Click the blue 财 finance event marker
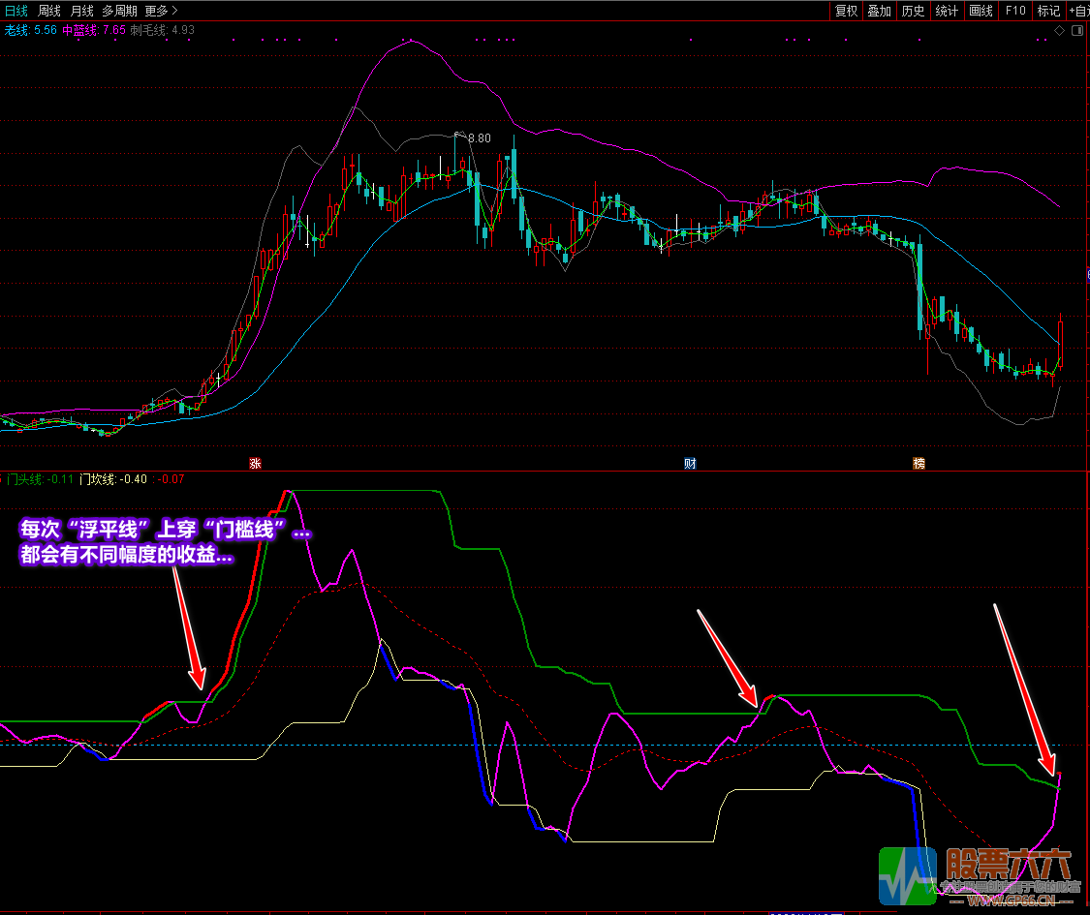The height and width of the screenshot is (915, 1090). (690, 464)
